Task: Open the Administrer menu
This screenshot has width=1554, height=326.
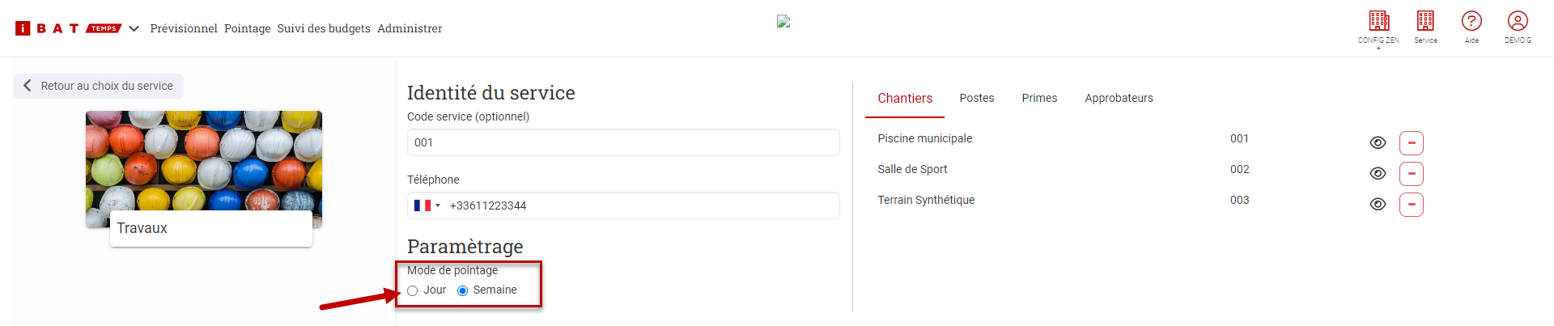Action: pyautogui.click(x=410, y=28)
